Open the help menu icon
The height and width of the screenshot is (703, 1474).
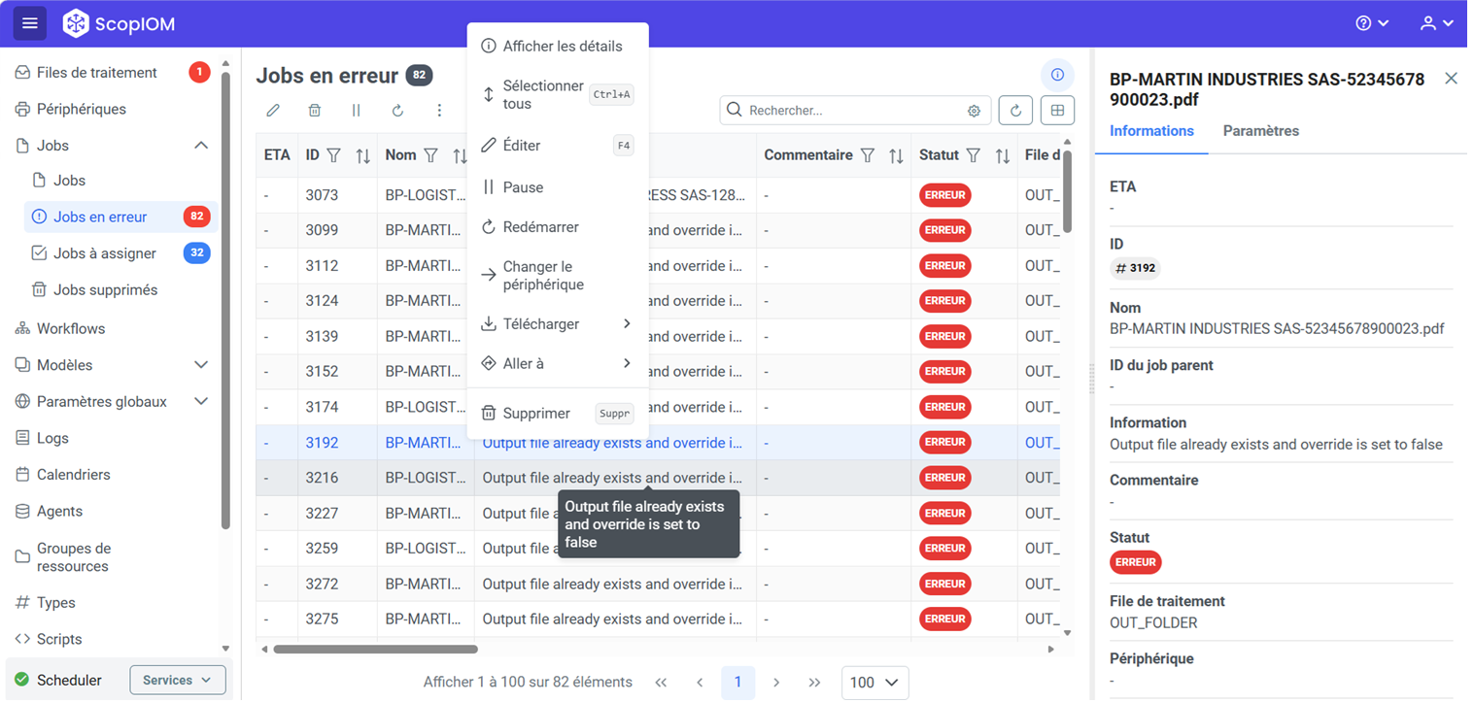tap(1372, 23)
